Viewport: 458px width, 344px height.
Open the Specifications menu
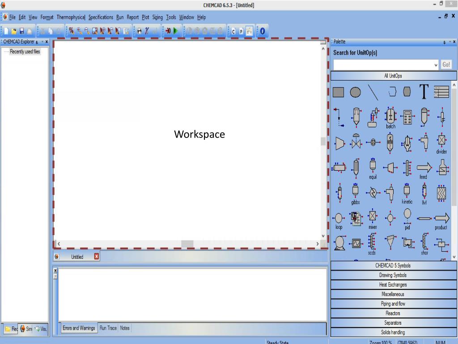(x=101, y=17)
